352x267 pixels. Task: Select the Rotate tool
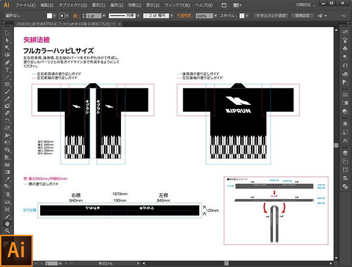click(x=7, y=121)
